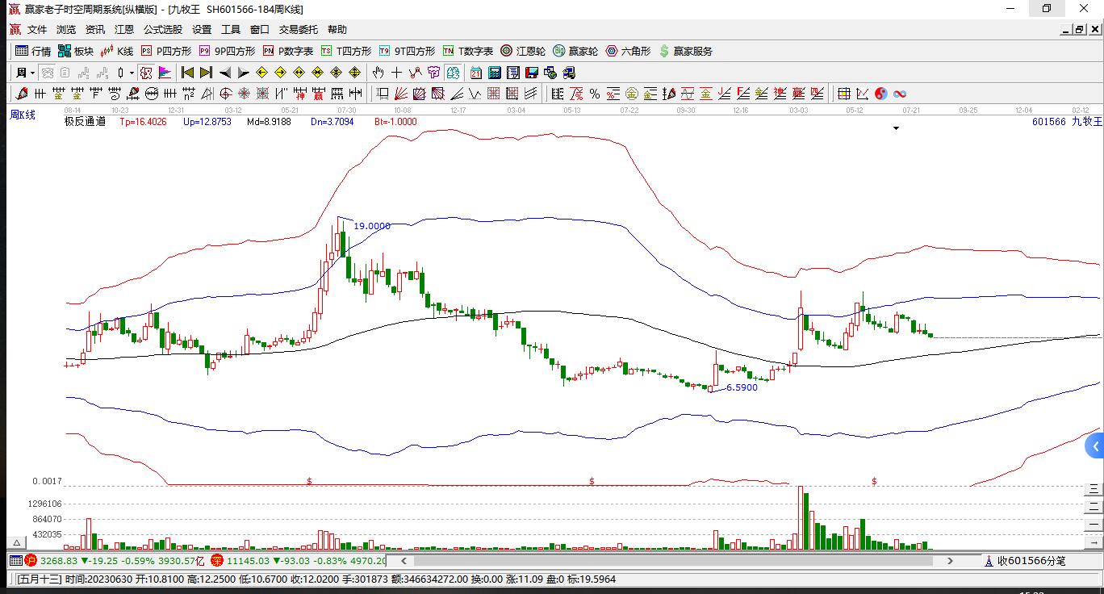Jump to first bar arrow icon
Image resolution: width=1104 pixels, height=594 pixels.
point(188,73)
